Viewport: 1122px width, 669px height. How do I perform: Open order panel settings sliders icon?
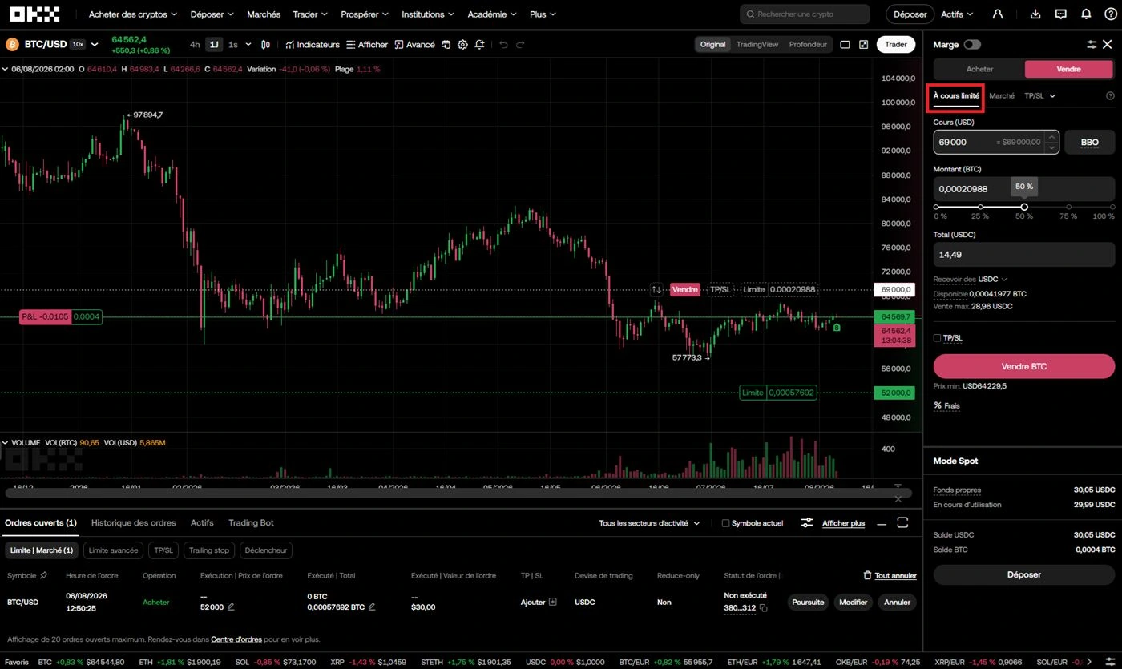coord(1092,45)
